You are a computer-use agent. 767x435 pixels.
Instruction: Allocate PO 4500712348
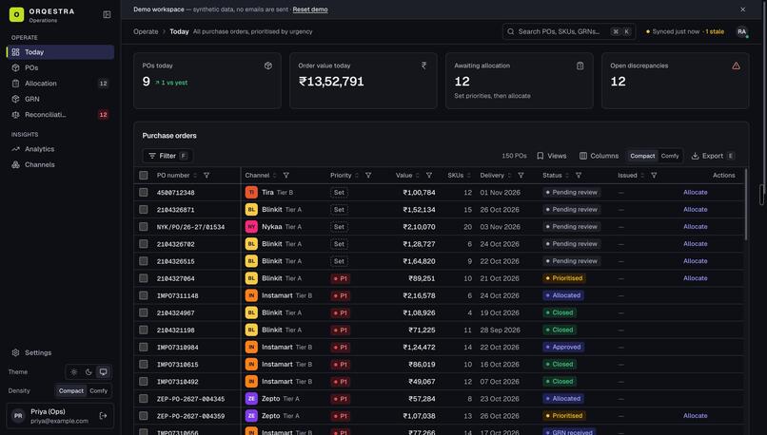(695, 193)
